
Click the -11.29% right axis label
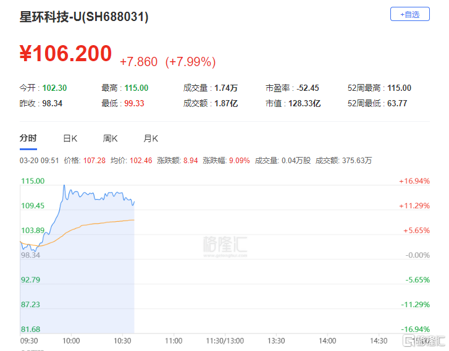tap(416, 304)
